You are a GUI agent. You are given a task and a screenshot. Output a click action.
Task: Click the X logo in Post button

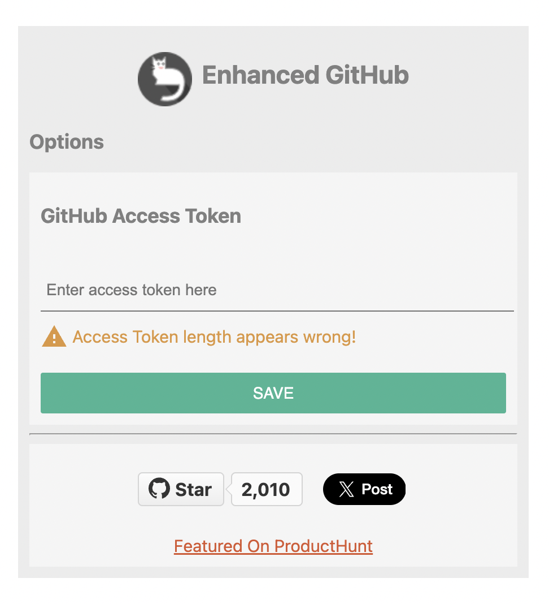[x=346, y=489]
